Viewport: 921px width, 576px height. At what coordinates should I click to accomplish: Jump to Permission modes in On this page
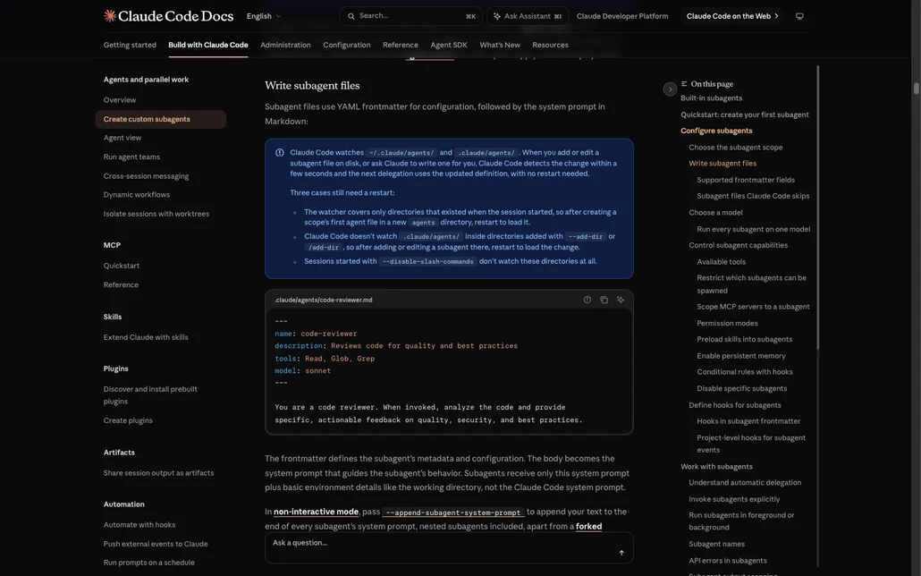pos(727,323)
